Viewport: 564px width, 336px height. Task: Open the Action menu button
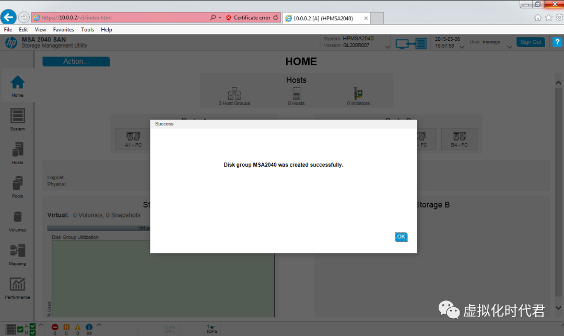(76, 62)
